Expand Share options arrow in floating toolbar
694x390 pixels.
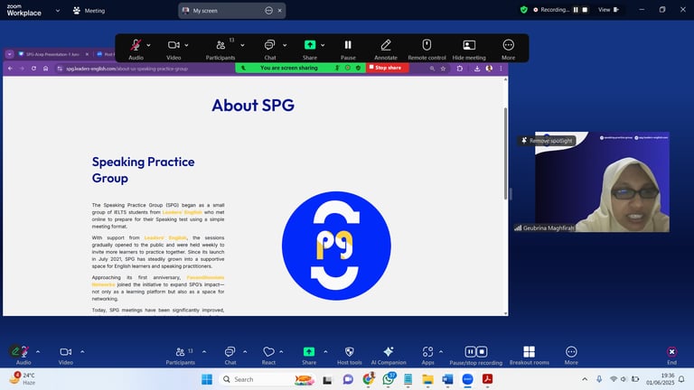pos(323,45)
